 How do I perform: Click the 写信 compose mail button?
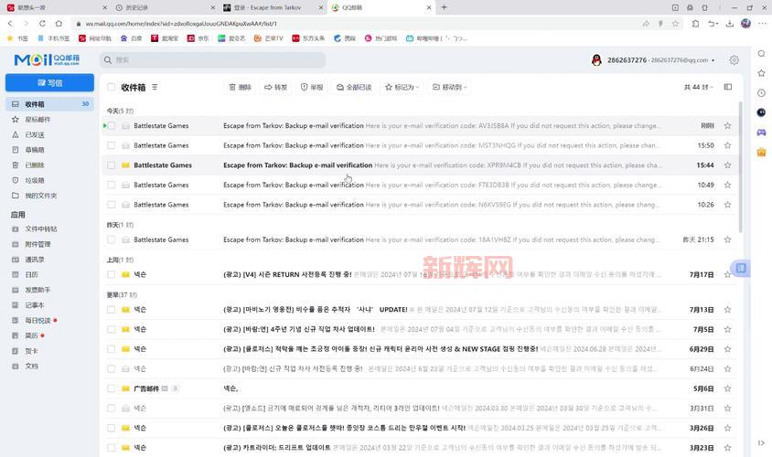point(48,82)
